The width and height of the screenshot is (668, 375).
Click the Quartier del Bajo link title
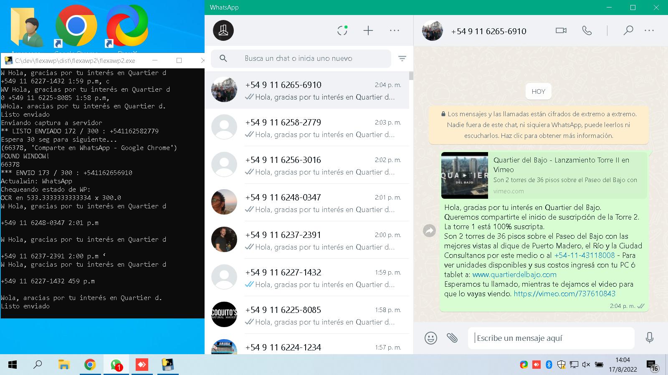pos(561,165)
